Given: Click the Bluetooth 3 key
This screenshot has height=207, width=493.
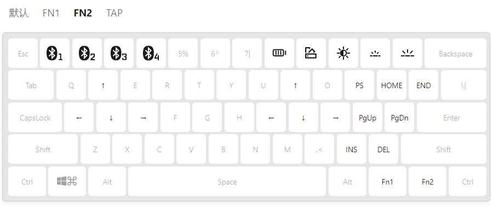Looking at the screenshot, I should coord(119,54).
